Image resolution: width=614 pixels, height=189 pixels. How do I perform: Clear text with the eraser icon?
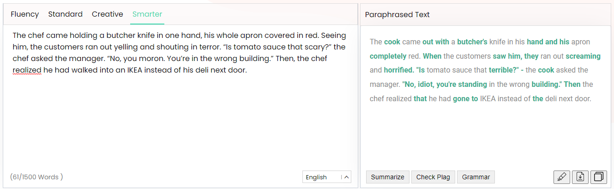[561, 177]
